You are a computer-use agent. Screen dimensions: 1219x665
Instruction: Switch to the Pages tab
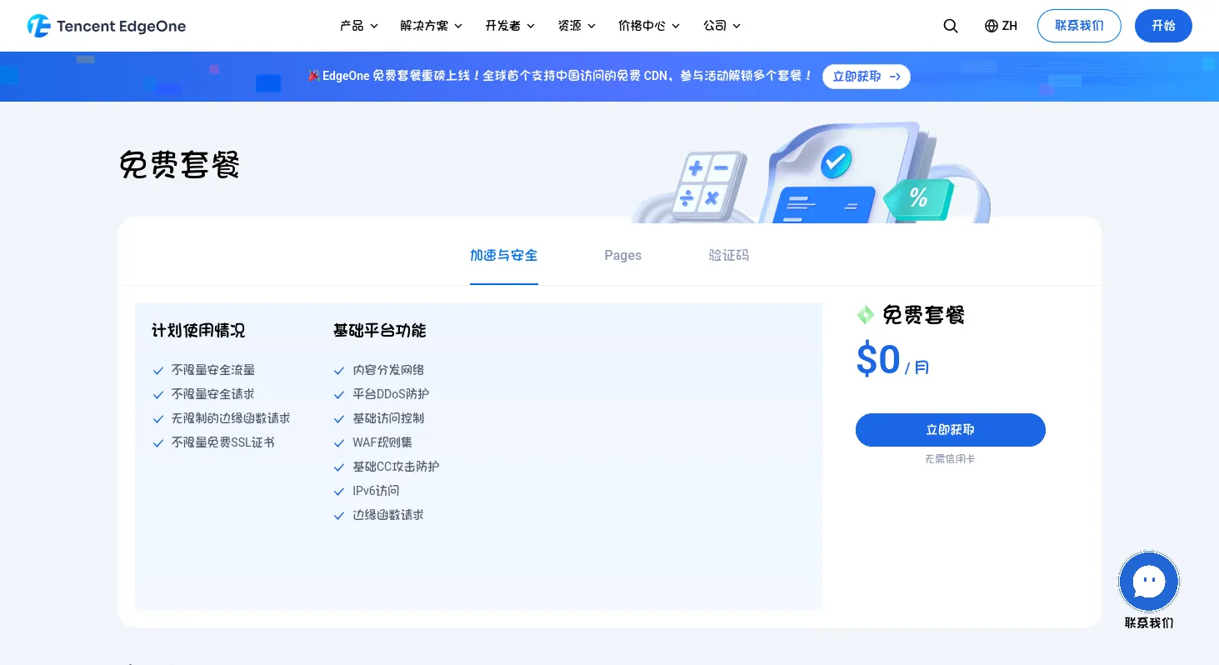(623, 256)
